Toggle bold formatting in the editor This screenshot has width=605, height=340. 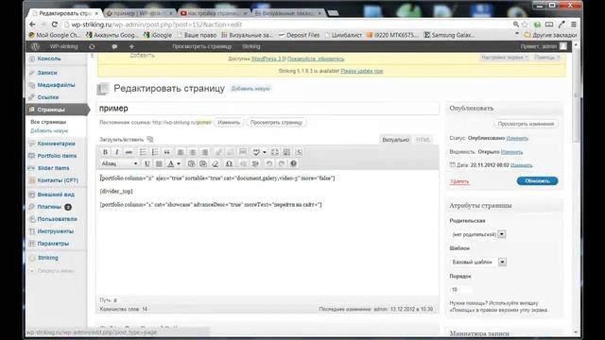pos(105,152)
